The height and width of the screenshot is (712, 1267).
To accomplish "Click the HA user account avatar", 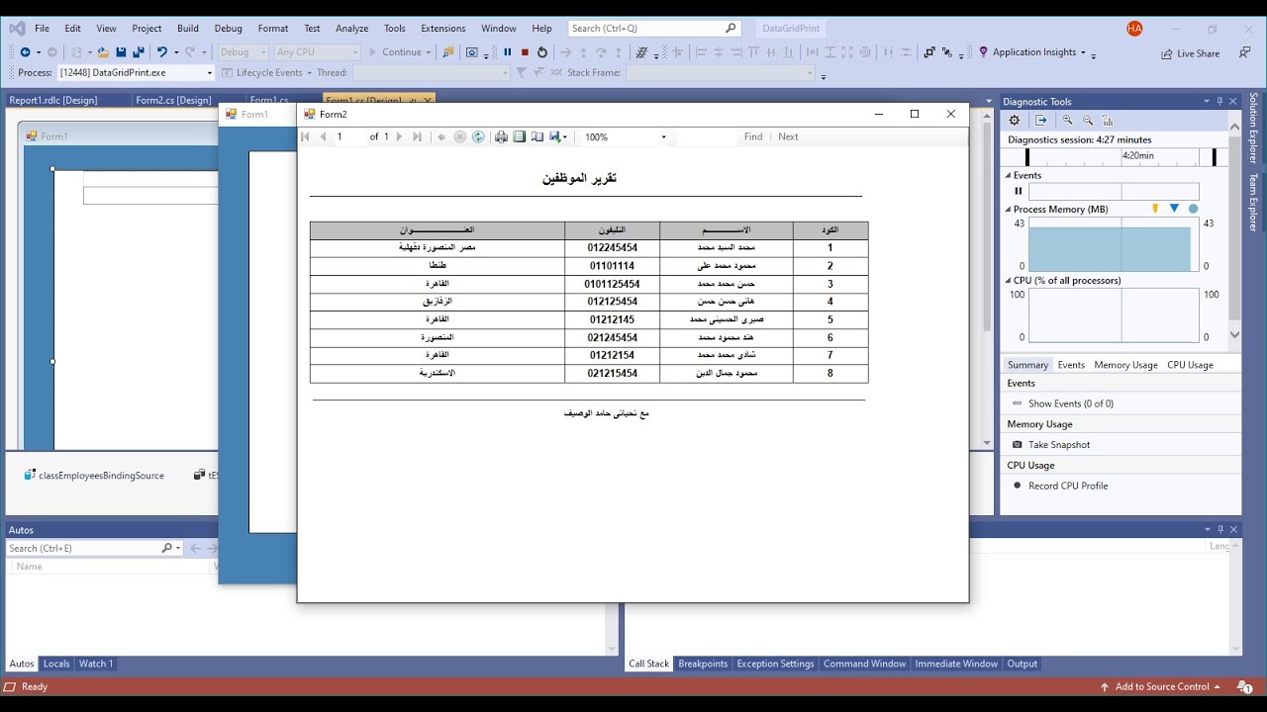I will coord(1134,29).
